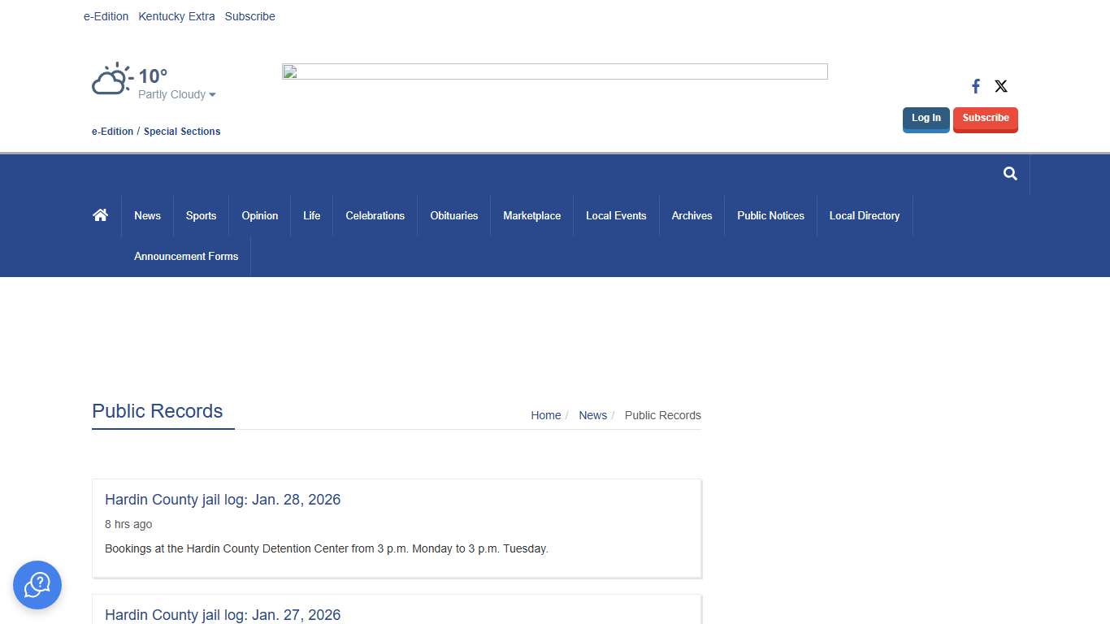1110x624 pixels.
Task: Open Hardin County jail log Jan. 28 article
Action: [x=223, y=500]
